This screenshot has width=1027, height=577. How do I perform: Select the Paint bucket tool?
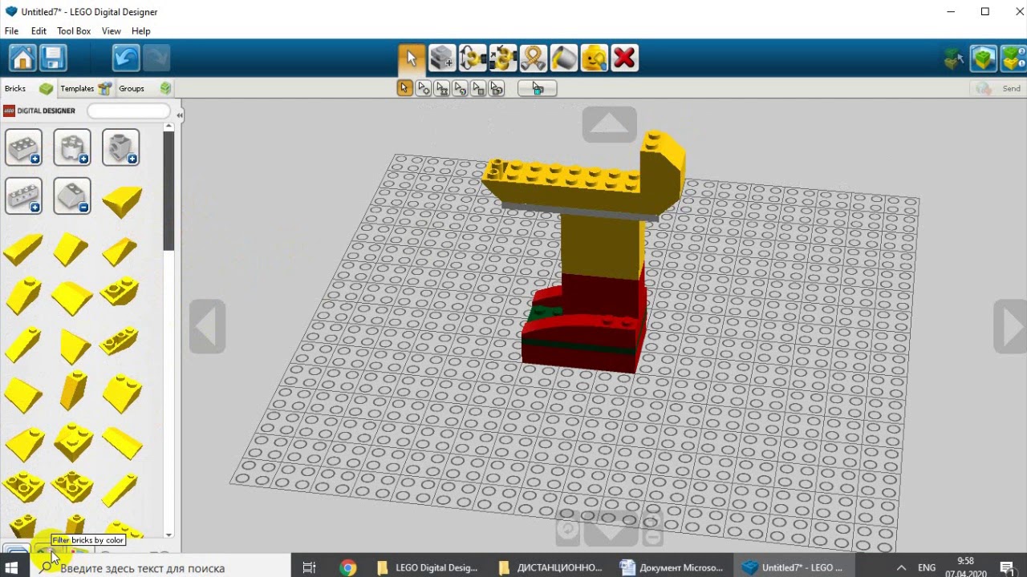564,58
